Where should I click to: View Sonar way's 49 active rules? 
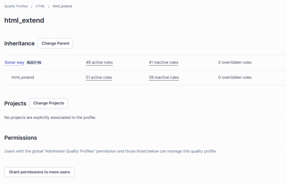(x=99, y=62)
